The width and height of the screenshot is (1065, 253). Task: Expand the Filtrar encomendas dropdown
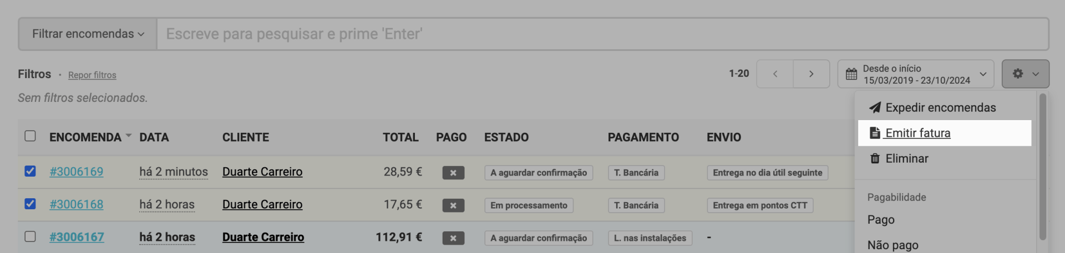point(88,34)
